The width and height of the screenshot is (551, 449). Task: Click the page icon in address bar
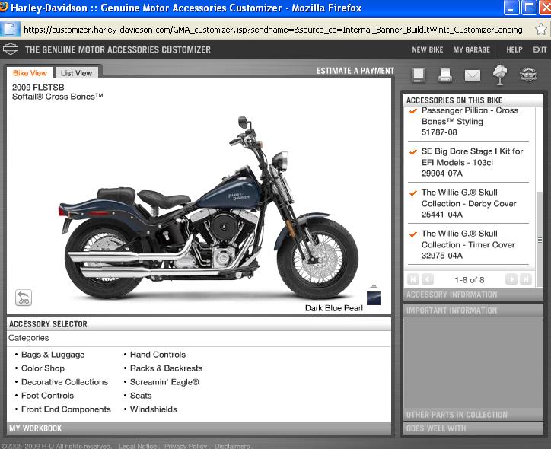(x=10, y=29)
